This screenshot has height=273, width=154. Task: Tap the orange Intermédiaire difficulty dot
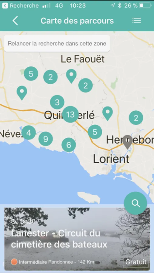tap(14, 262)
